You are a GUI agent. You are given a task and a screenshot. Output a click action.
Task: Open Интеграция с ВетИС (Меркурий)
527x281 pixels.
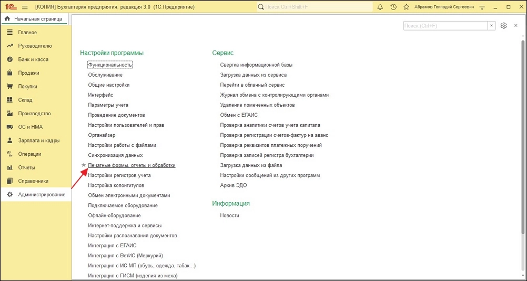coord(125,256)
